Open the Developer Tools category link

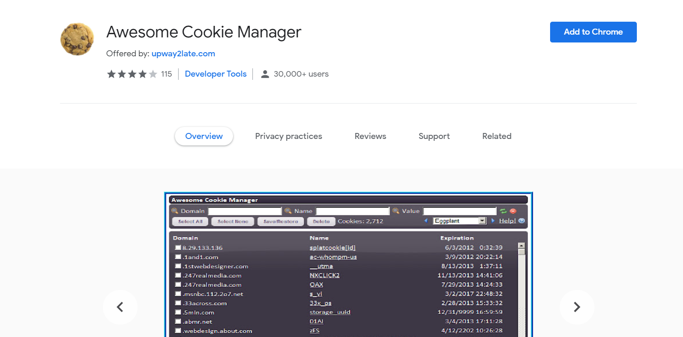click(x=216, y=74)
